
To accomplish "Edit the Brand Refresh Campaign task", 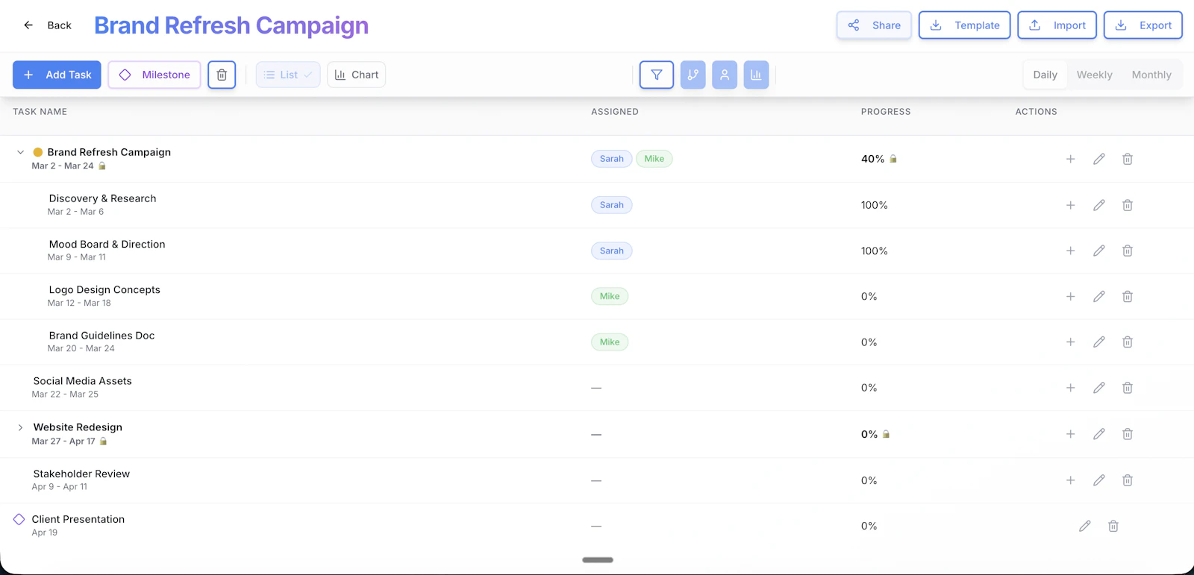I will (x=1099, y=159).
